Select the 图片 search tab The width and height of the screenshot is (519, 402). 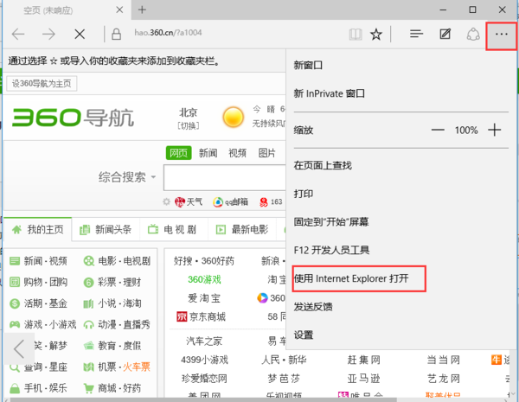pos(266,153)
